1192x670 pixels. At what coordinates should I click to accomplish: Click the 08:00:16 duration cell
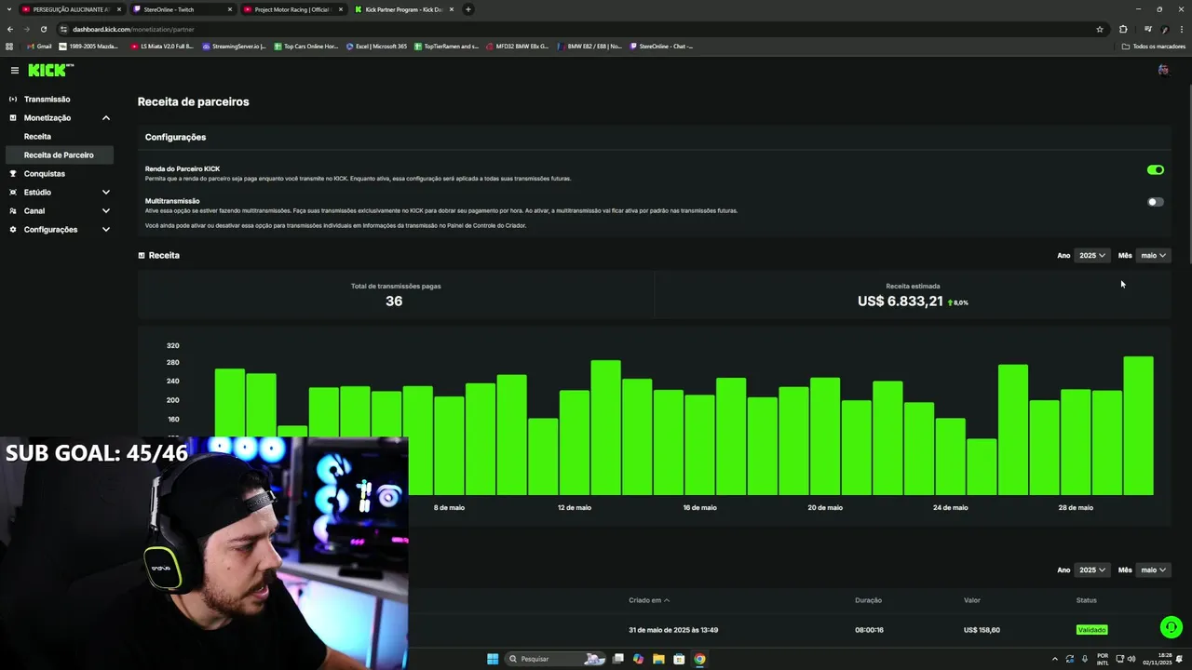coord(869,630)
